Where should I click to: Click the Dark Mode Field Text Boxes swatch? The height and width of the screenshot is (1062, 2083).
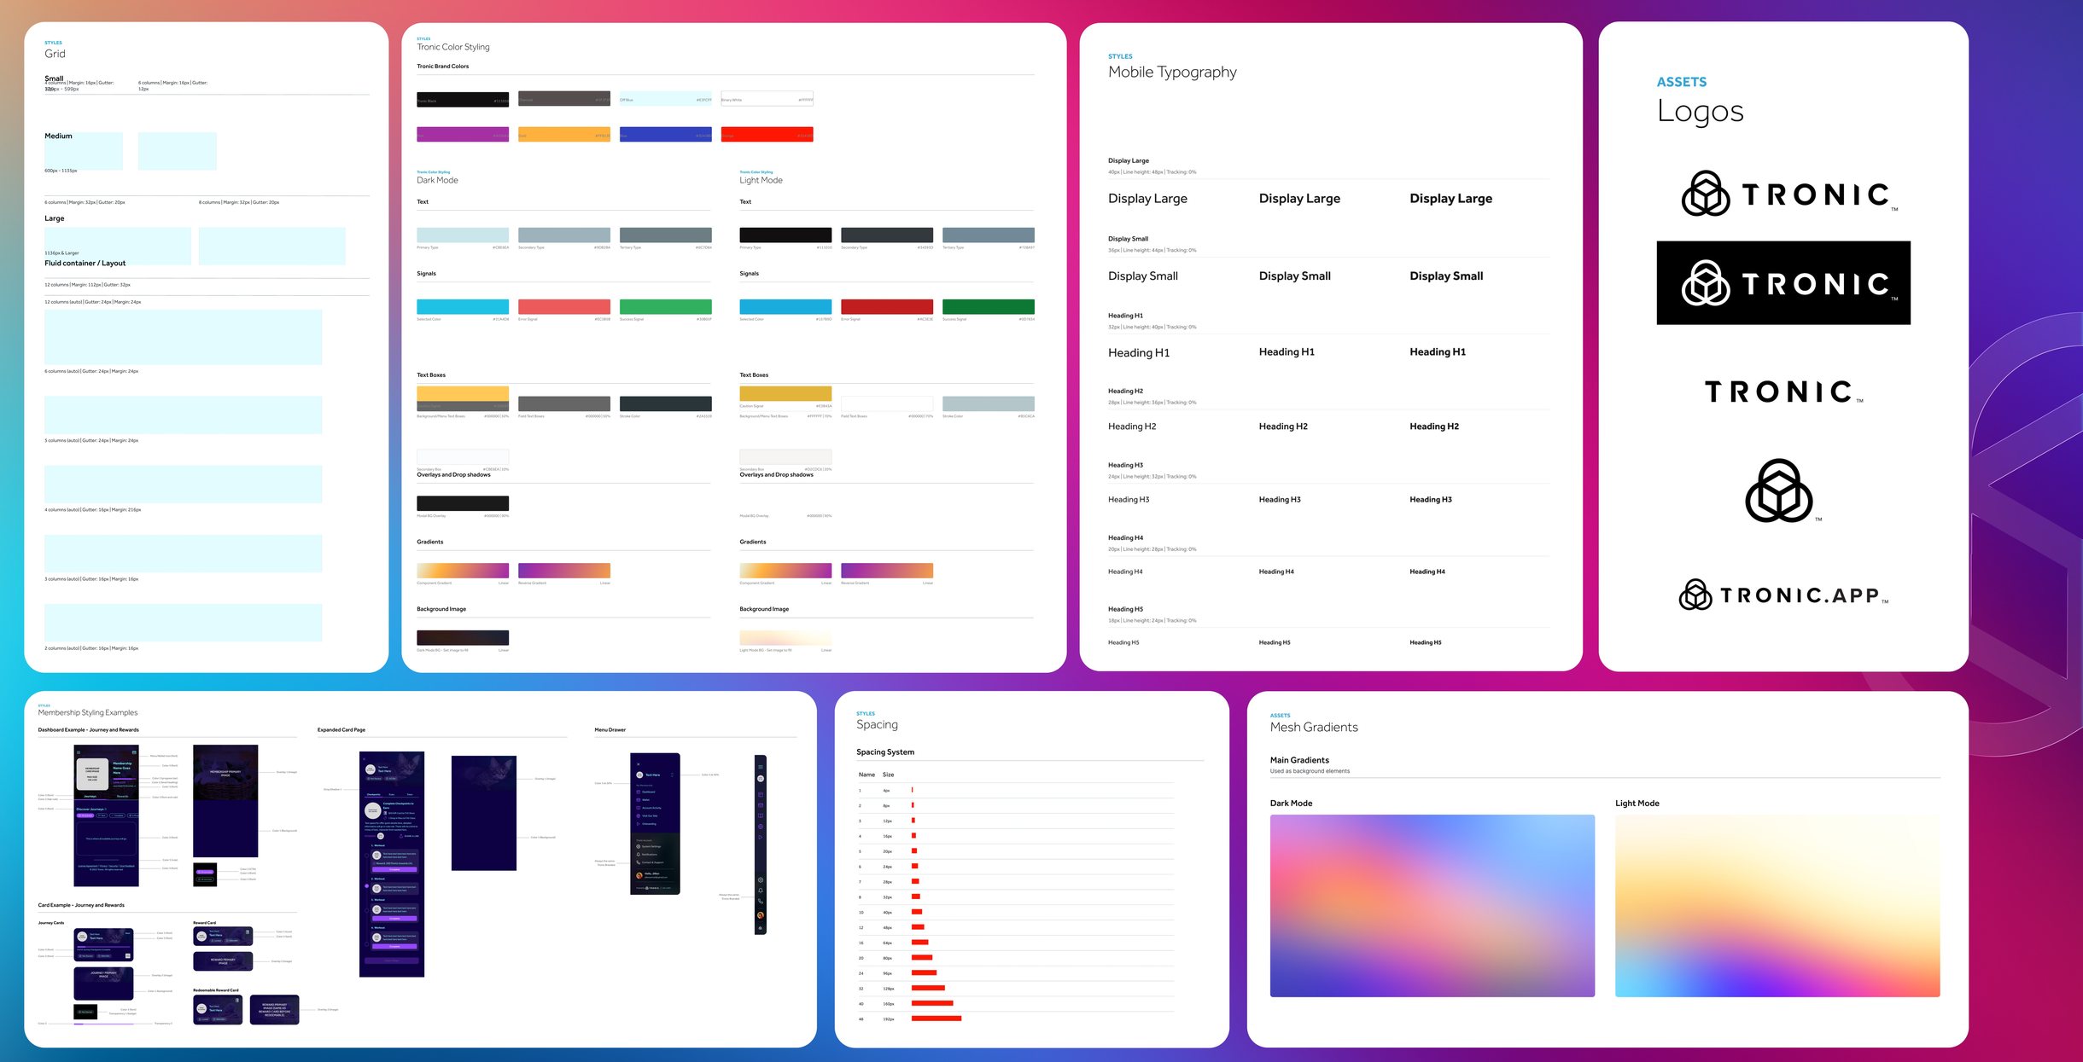pos(564,403)
